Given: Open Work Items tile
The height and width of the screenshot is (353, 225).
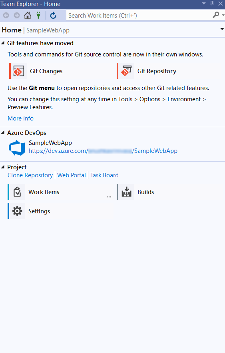Looking at the screenshot, I should pyautogui.click(x=34, y=192).
